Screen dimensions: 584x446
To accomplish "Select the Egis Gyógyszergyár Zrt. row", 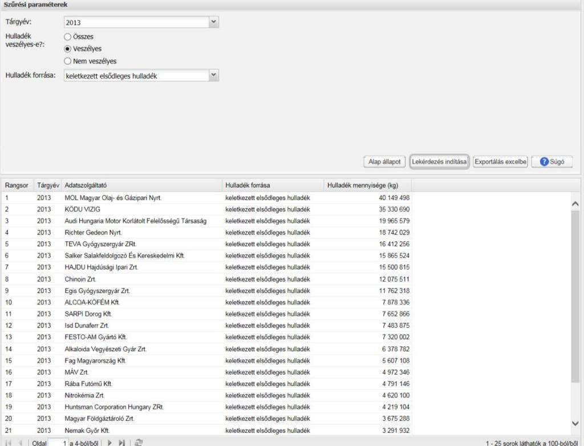I will click(206, 291).
